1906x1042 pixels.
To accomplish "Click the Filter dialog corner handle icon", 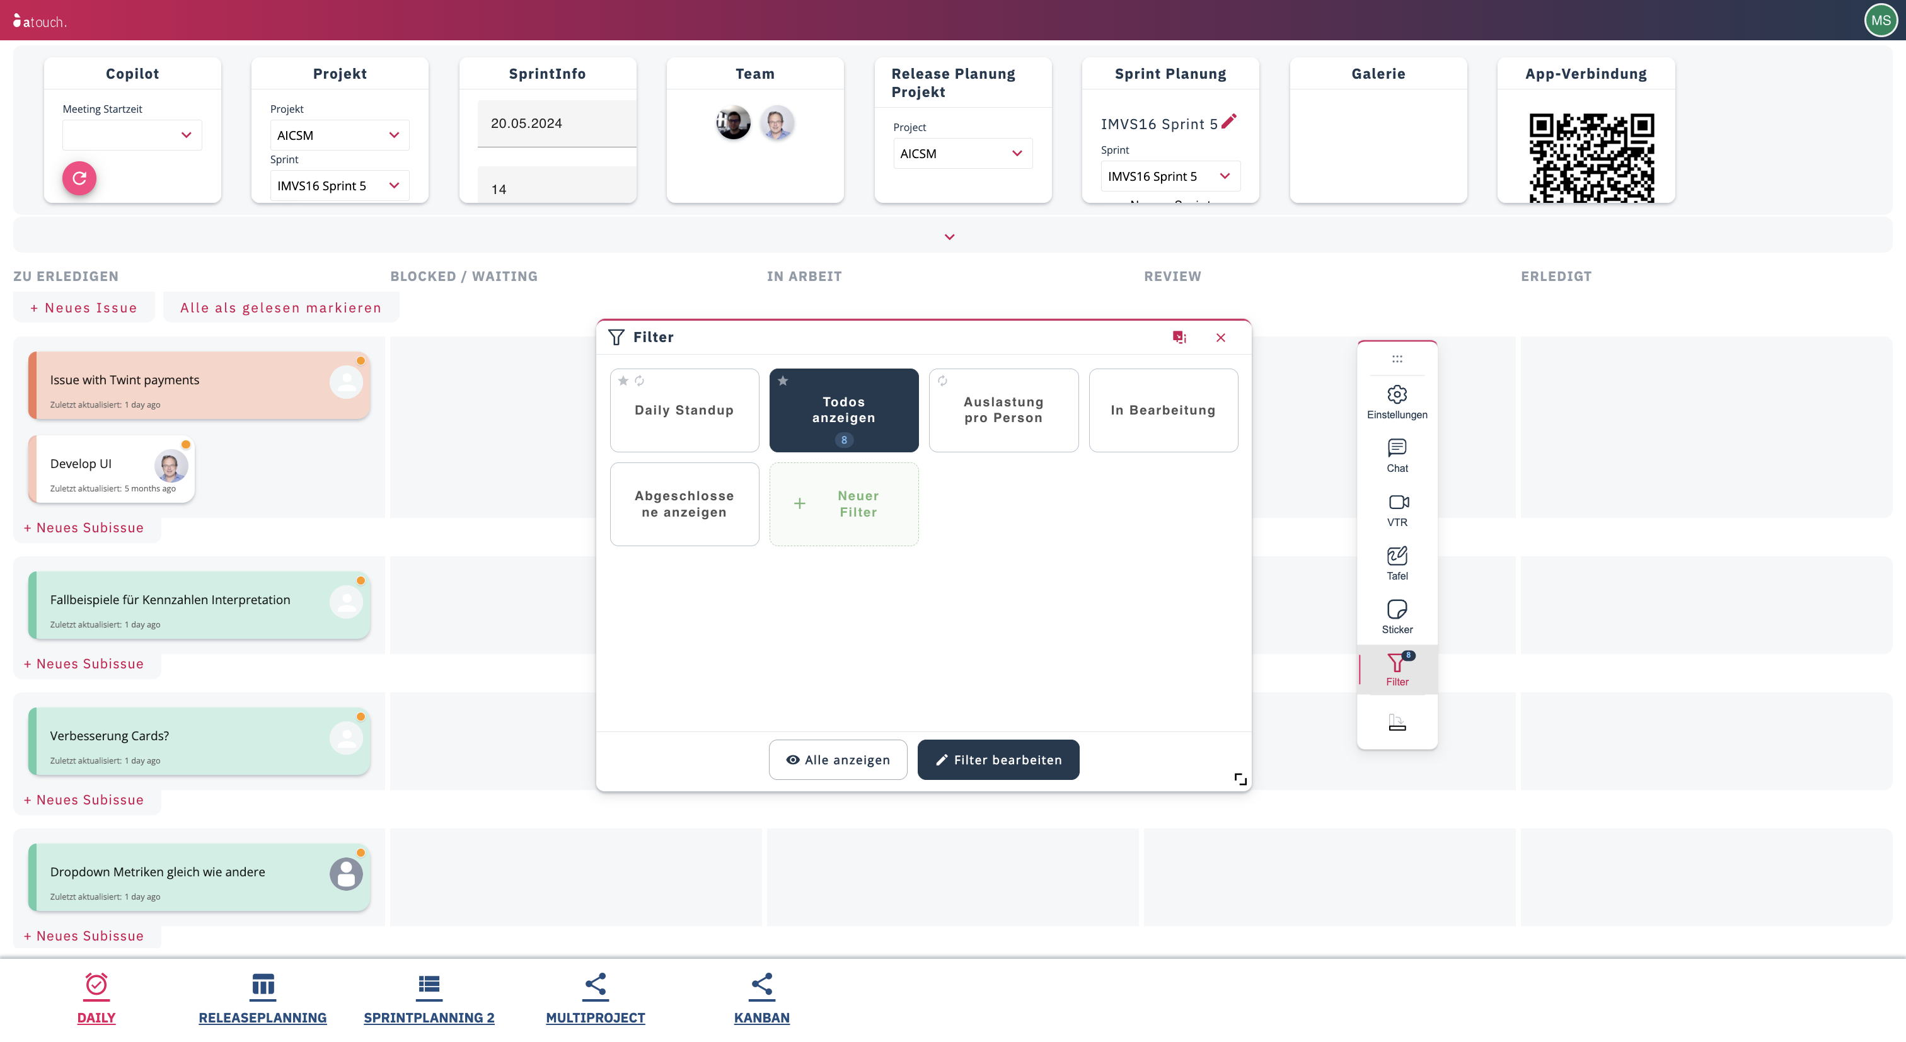I will coord(1240,779).
